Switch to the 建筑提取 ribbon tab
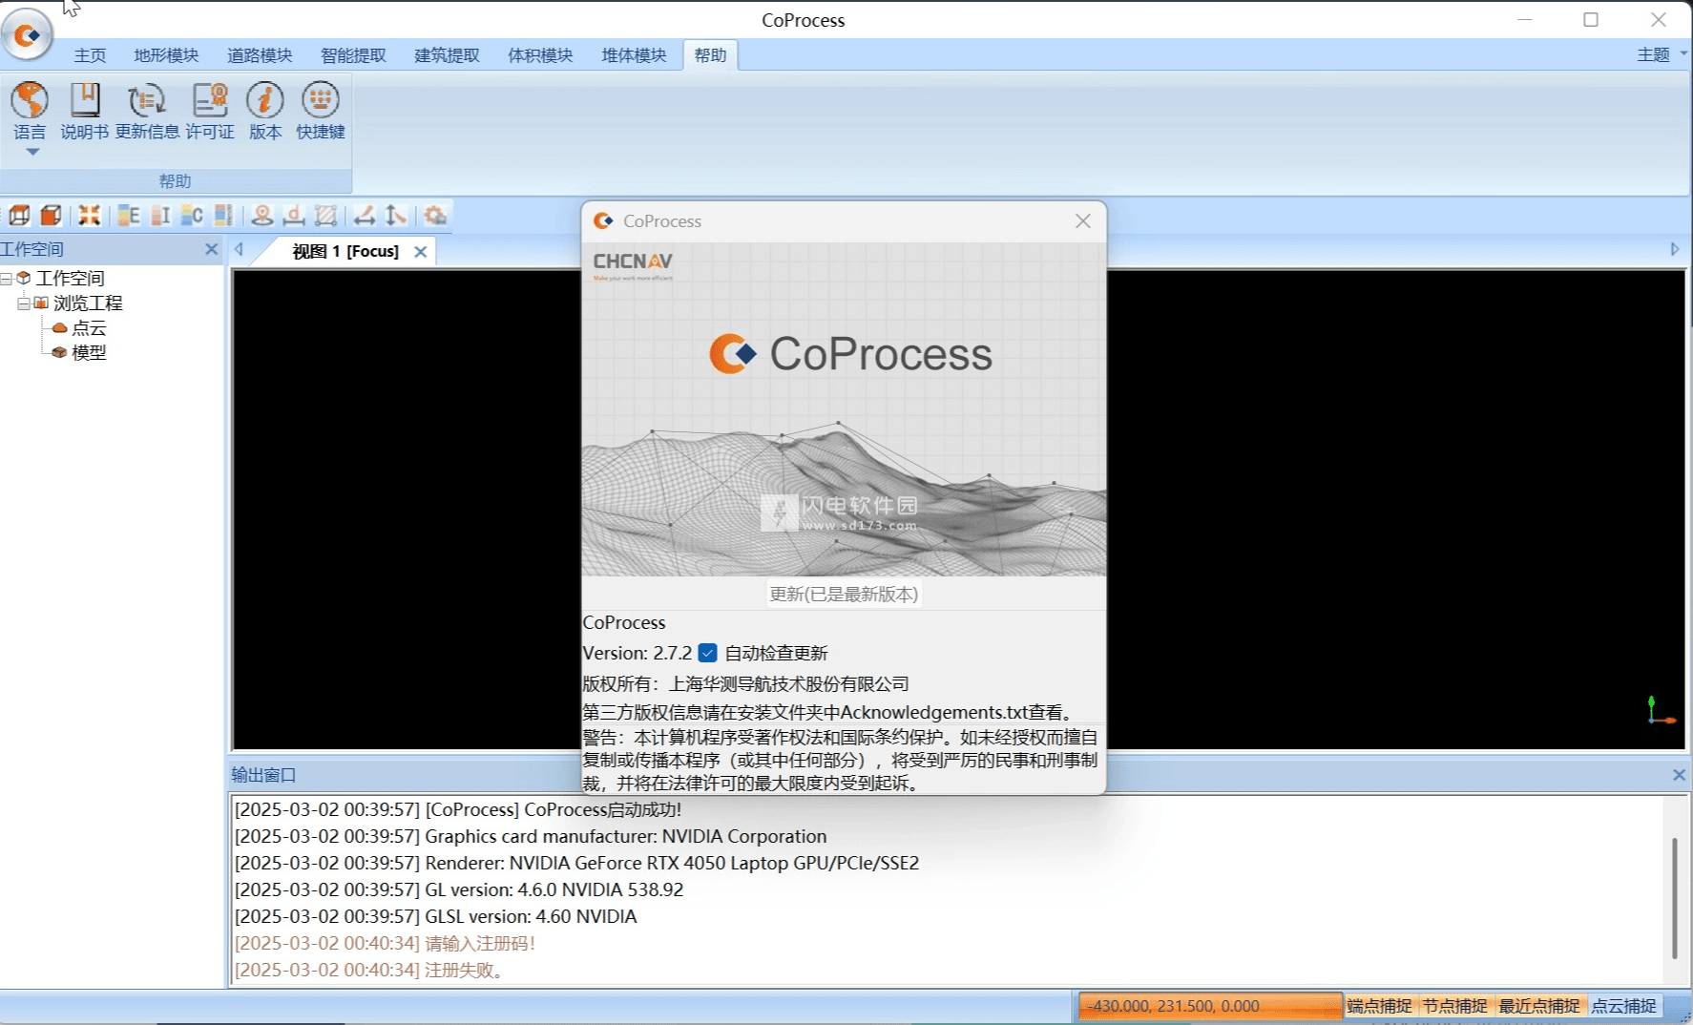Image resolution: width=1693 pixels, height=1025 pixels. click(x=447, y=55)
